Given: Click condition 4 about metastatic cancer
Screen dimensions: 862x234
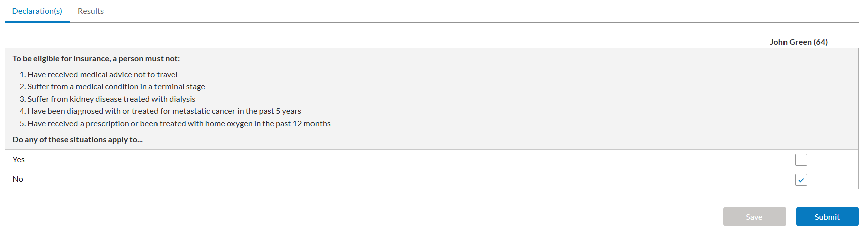Looking at the screenshot, I should (161, 111).
